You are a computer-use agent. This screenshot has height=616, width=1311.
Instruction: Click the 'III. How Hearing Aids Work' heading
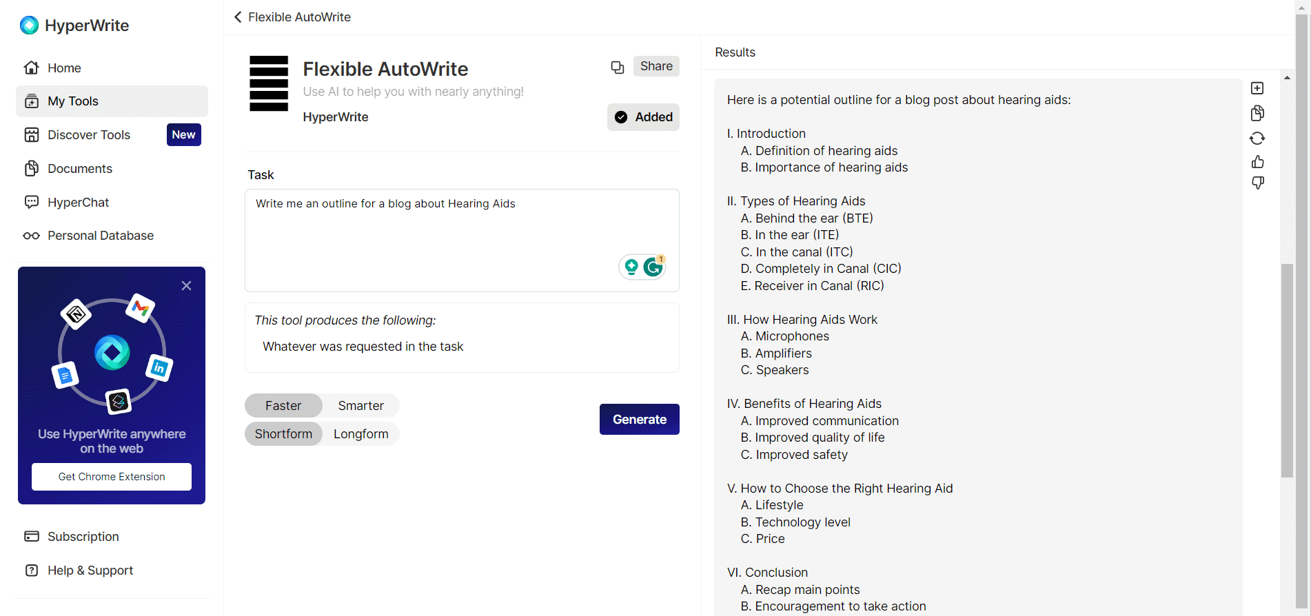tap(802, 320)
